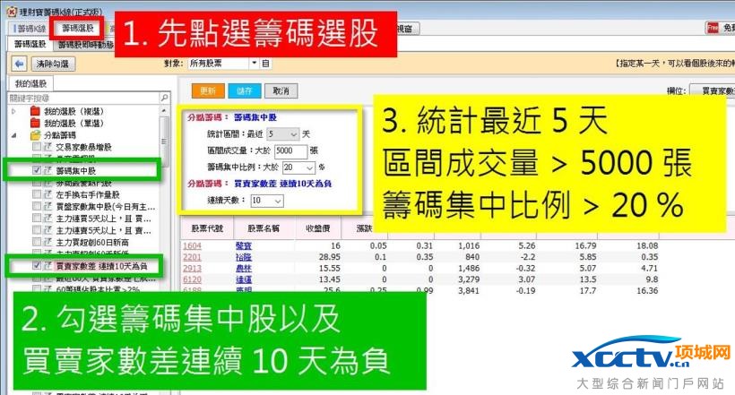Click the red folder 我的選股（複選）

(x=35, y=111)
